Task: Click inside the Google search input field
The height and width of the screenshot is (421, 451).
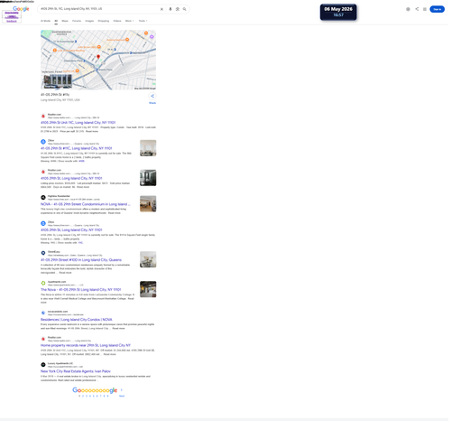Action: [99, 9]
